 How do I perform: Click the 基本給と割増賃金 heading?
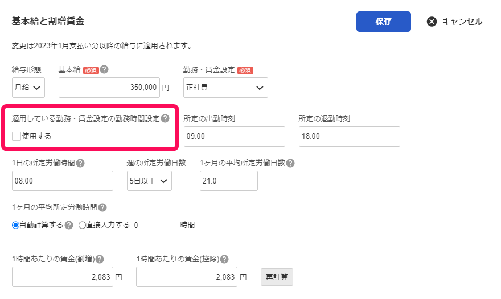(x=48, y=21)
